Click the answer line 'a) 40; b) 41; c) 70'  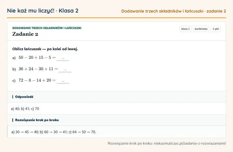[25, 109]
